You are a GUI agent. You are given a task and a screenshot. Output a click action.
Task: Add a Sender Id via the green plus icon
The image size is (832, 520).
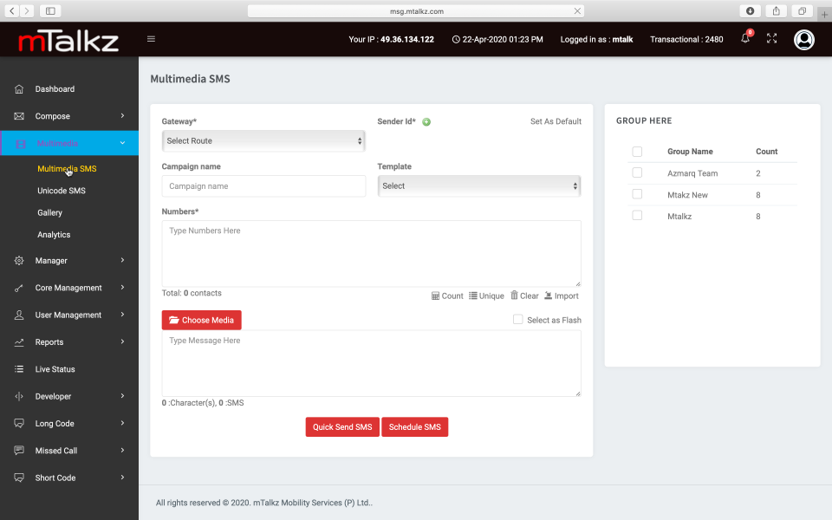click(x=426, y=121)
